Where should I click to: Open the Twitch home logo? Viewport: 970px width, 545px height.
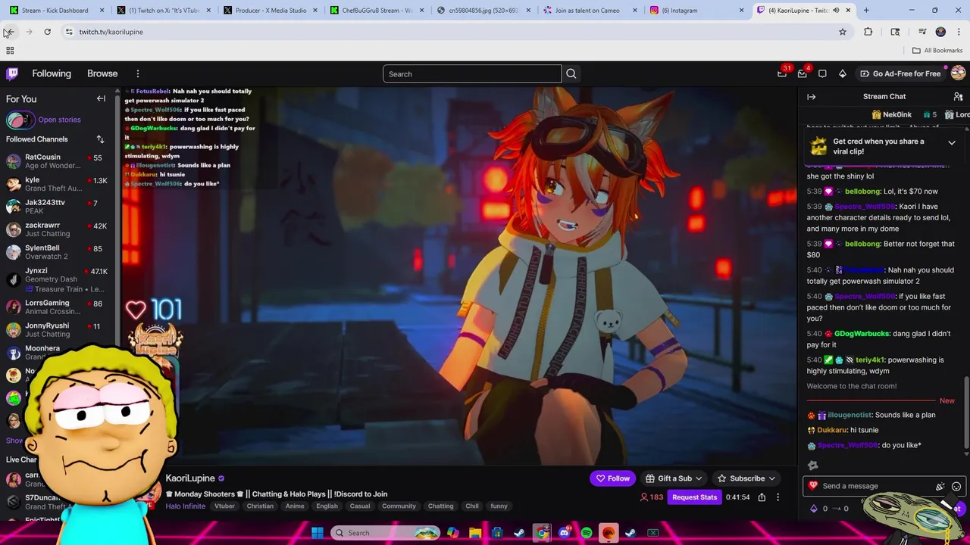pos(12,73)
